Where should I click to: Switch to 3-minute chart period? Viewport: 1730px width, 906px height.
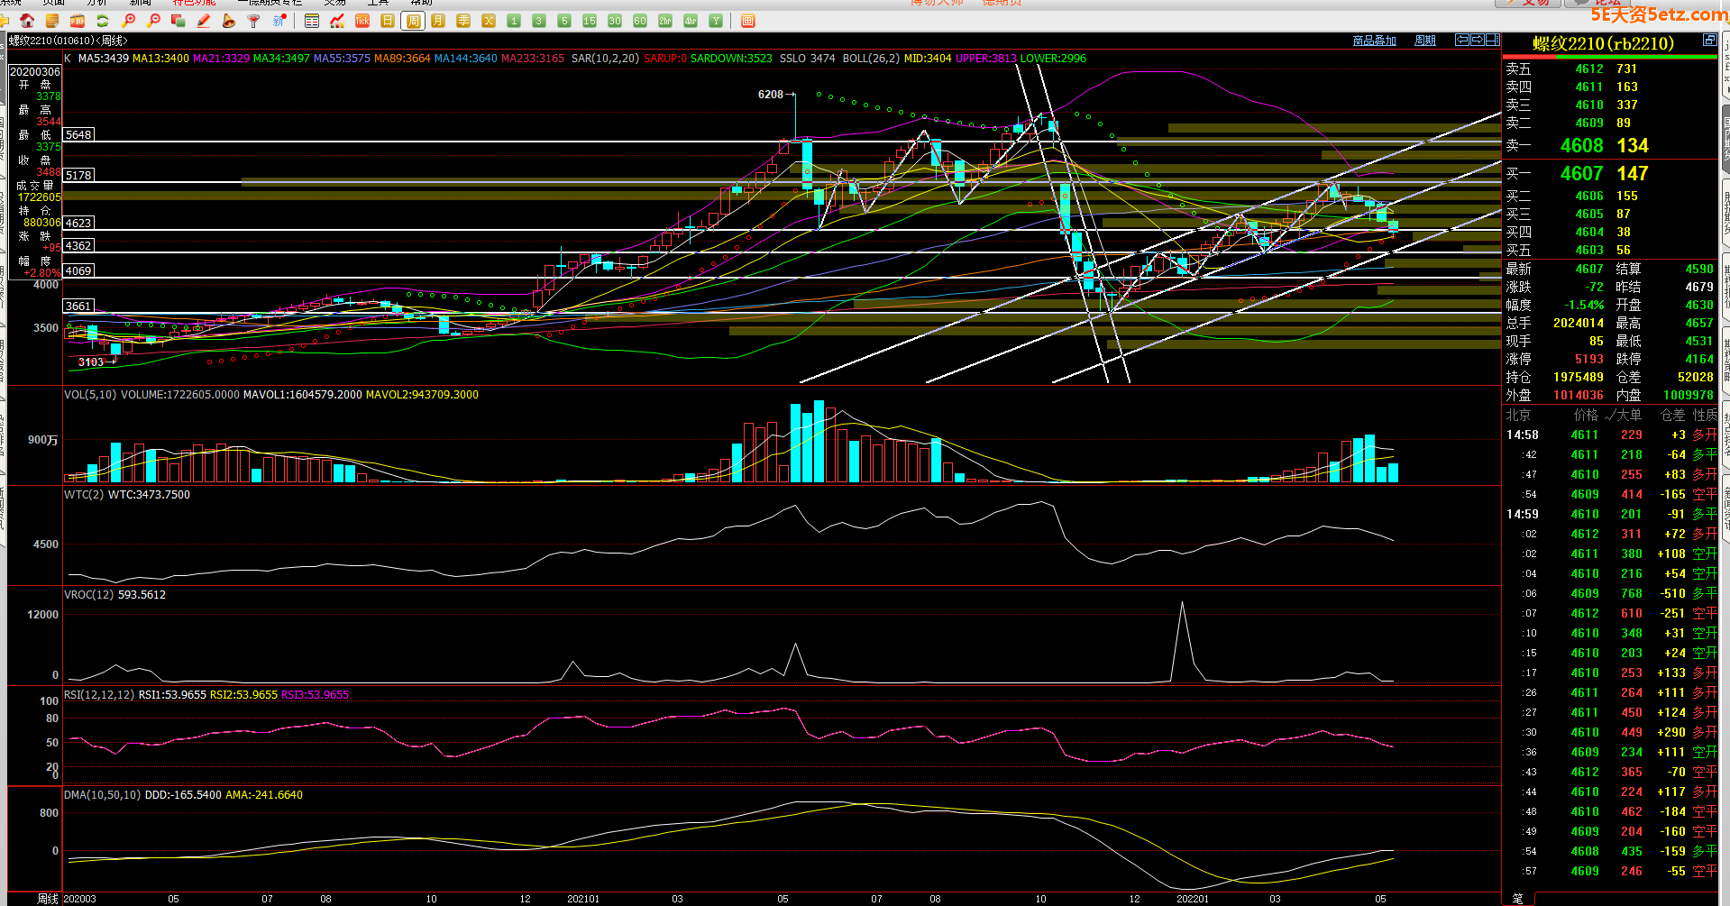point(539,21)
